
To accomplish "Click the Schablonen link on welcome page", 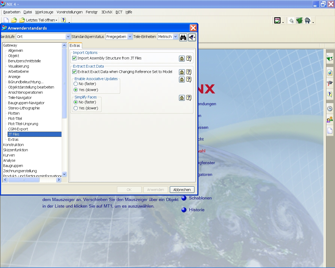I will click(200, 198).
